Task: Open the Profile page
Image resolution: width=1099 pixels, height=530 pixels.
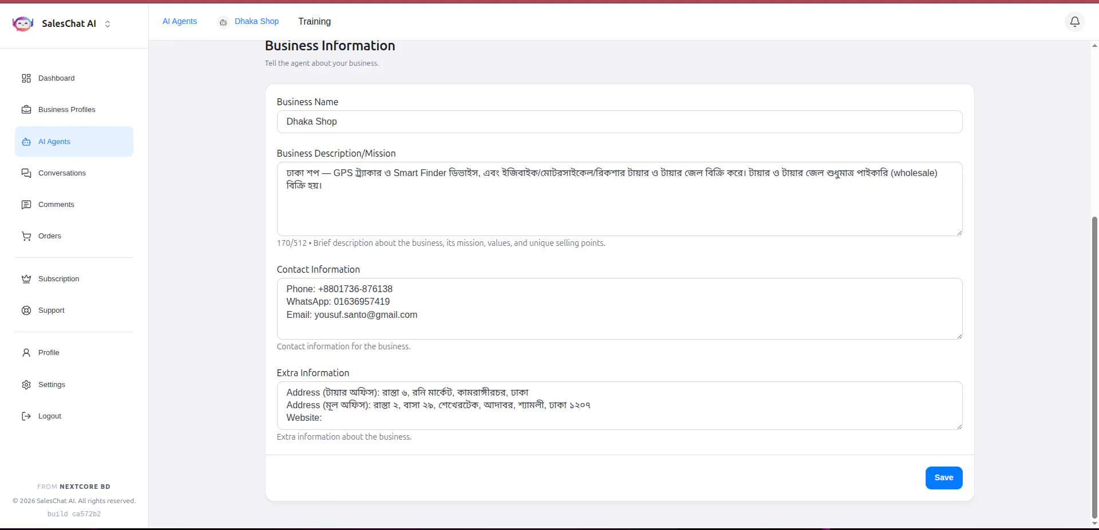Action: pyautogui.click(x=74, y=353)
